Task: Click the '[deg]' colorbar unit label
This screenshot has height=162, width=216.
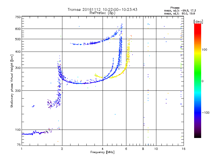Action: point(198,22)
